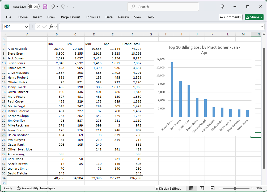Click the Save icon in title bar
This screenshot has width=267, height=192.
tap(45, 7)
